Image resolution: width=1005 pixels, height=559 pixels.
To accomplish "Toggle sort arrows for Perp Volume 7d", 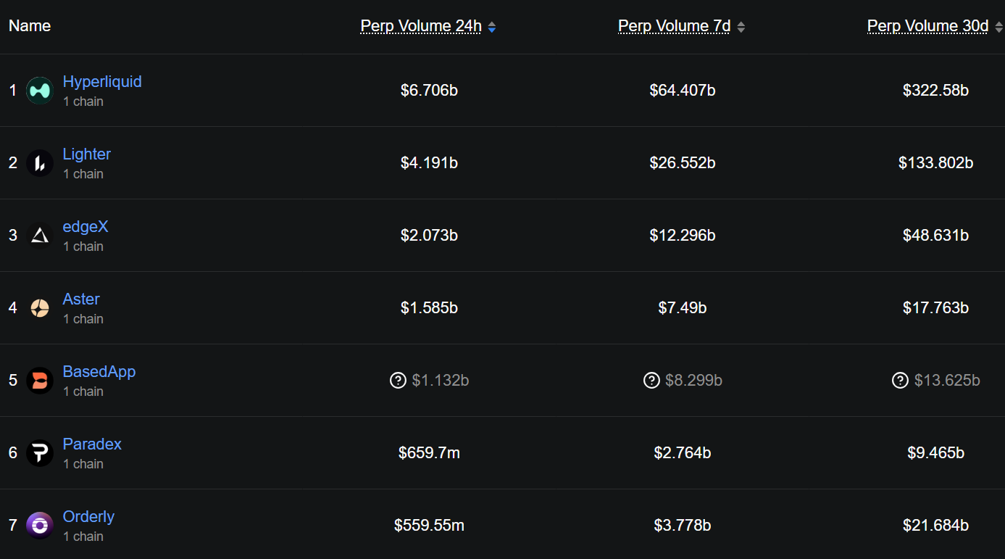I will coord(741,27).
